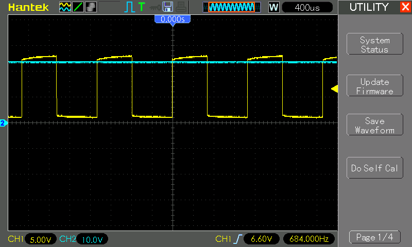Select Update Firmware button
Screen dimensions: 412x247
tap(375, 85)
